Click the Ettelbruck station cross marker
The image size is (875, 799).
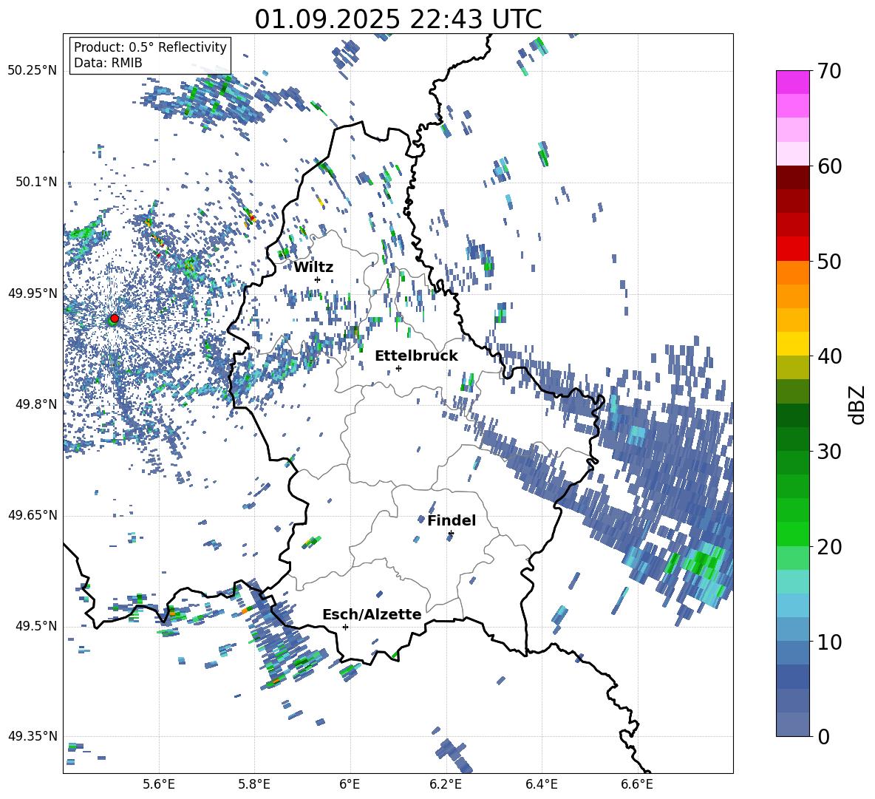(x=398, y=368)
